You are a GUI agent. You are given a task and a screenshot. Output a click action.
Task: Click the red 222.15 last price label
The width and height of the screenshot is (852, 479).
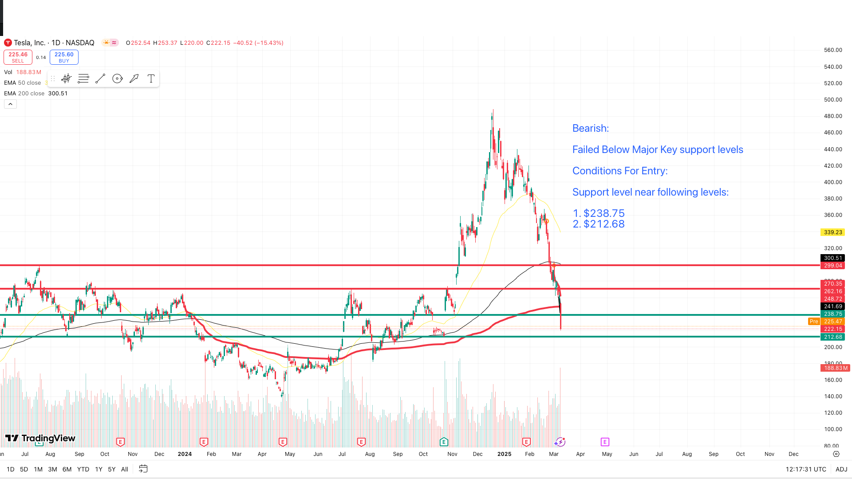(x=832, y=329)
